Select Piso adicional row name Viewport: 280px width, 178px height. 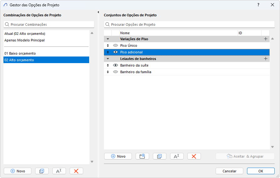click(132, 52)
